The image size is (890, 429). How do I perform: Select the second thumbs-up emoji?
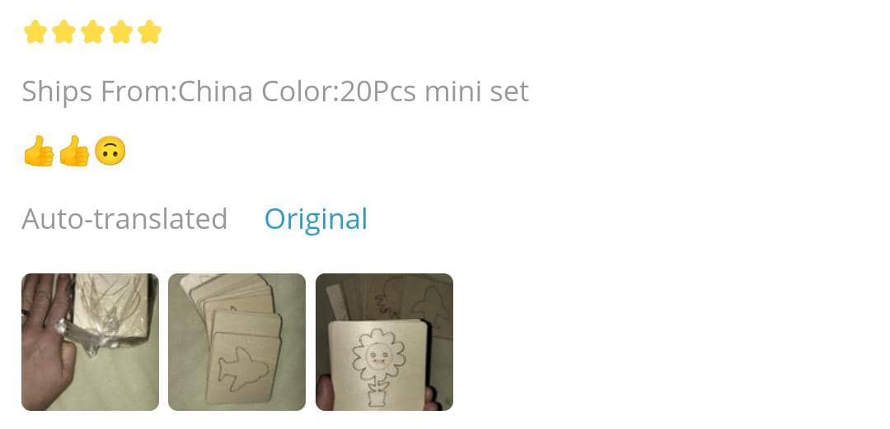pyautogui.click(x=74, y=151)
